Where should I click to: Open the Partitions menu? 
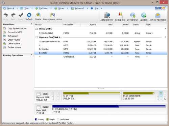point(43,8)
